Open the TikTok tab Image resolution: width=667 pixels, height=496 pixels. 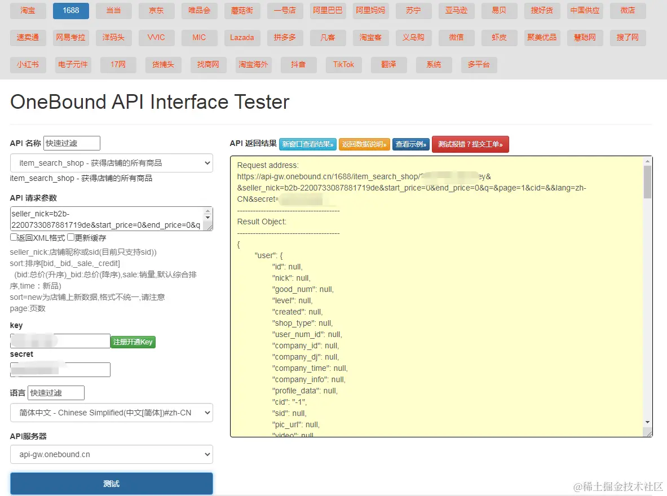coord(344,65)
